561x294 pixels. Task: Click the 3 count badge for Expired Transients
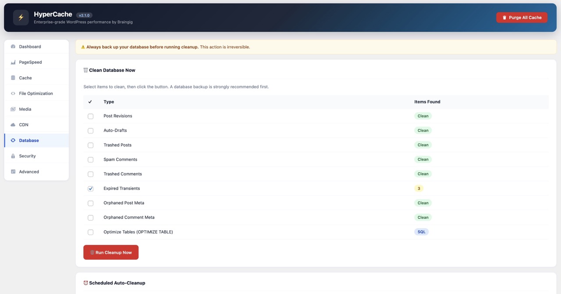pyautogui.click(x=419, y=189)
